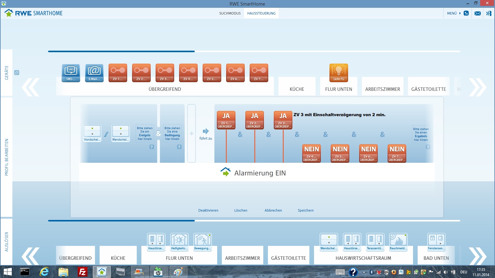
Task: Click the ZV 4 state variable device
Action: 188,73
